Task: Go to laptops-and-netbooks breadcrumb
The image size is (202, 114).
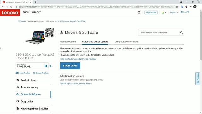Action: 36,21
